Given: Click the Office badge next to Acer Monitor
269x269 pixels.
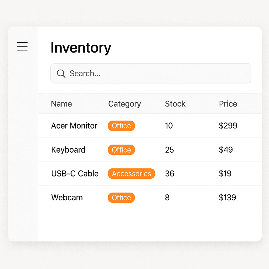Looking at the screenshot, I should point(121,126).
